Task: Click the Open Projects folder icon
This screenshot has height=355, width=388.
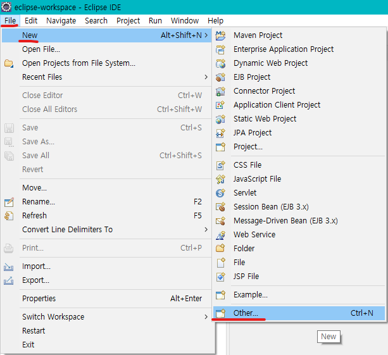Action: click(x=9, y=63)
